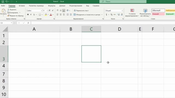Click the Копировать (Copy) button

(x=13, y=13)
